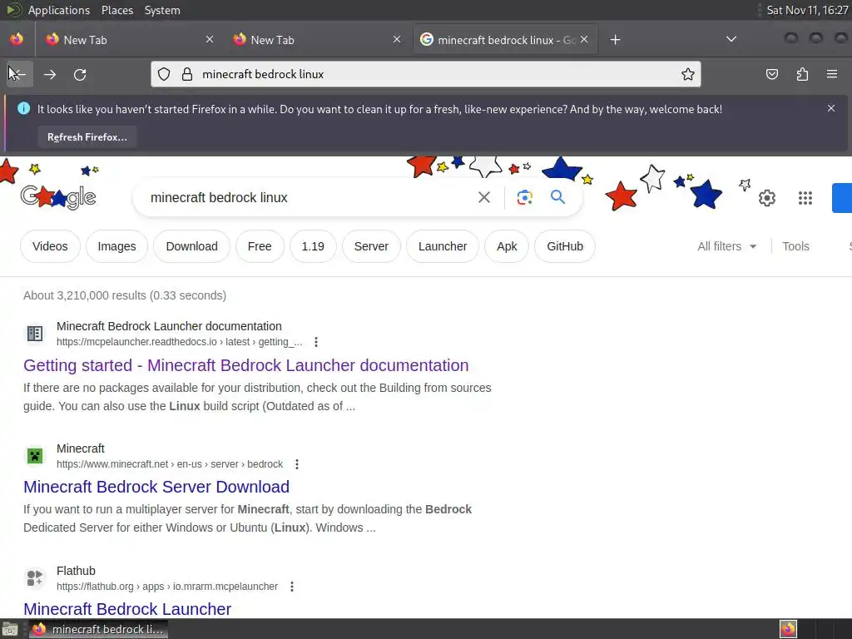Filter results by Images
This screenshot has width=852, height=639.
116,246
